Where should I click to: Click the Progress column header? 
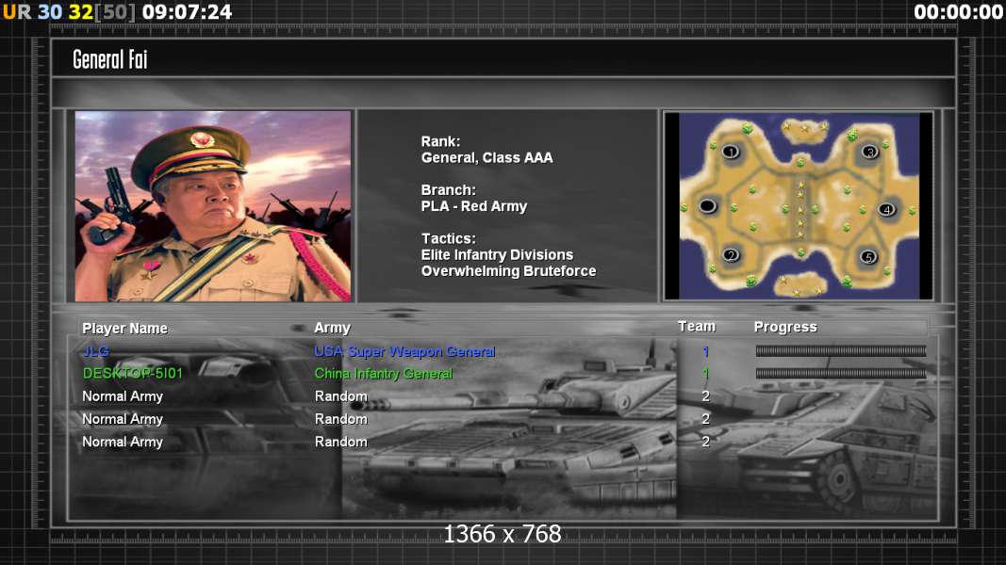click(x=785, y=327)
